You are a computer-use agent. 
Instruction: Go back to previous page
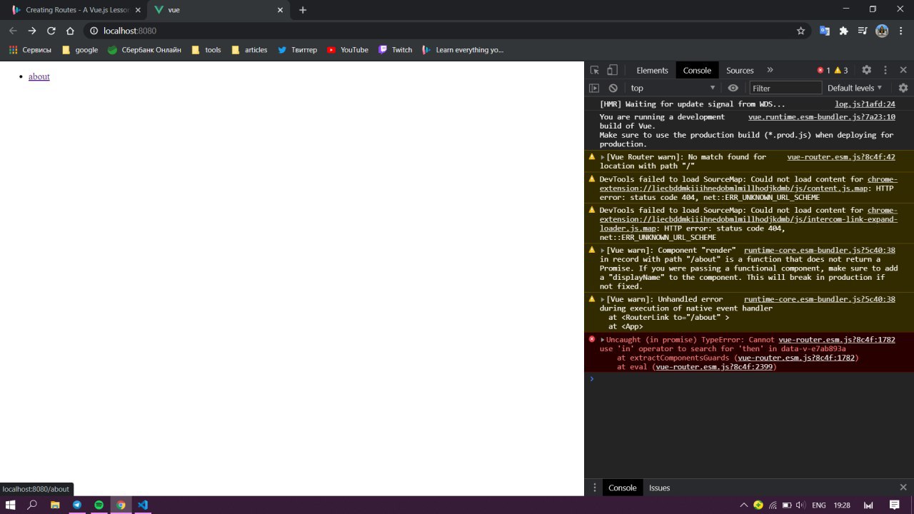tap(13, 31)
